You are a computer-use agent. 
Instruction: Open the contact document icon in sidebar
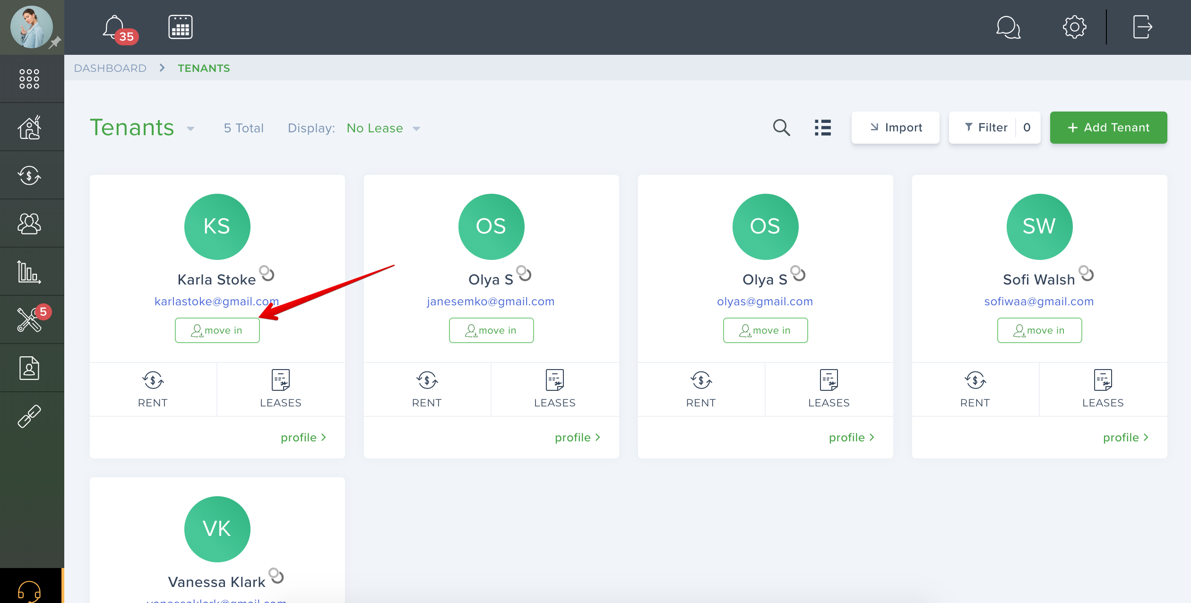(x=29, y=368)
